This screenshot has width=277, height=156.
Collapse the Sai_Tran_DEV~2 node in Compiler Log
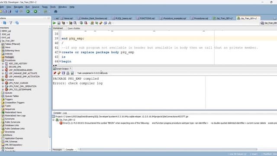[54, 120]
